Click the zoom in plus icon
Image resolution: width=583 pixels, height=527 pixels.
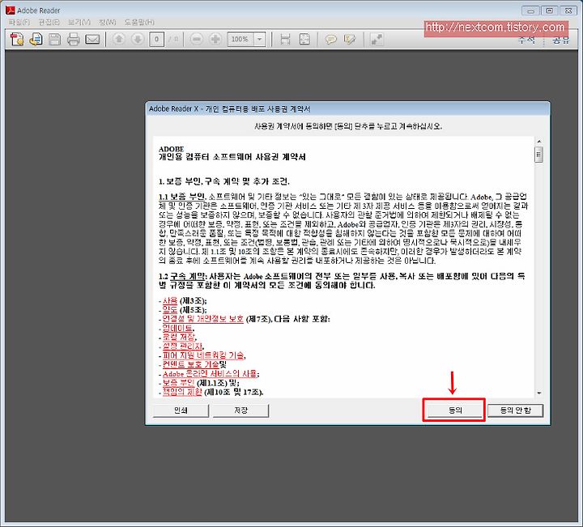pyautogui.click(x=215, y=39)
